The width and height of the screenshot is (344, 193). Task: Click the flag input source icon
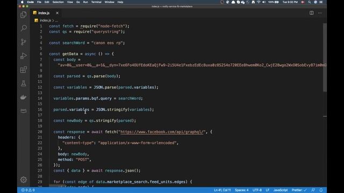click(303, 2)
